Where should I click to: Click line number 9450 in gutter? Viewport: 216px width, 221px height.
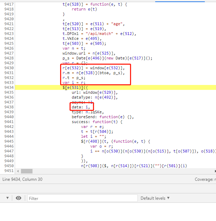coord(9,166)
